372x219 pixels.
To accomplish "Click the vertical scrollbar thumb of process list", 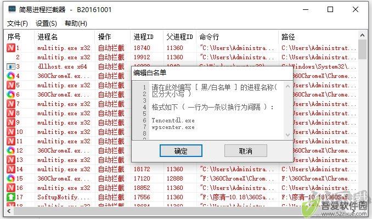I will pos(362,49).
